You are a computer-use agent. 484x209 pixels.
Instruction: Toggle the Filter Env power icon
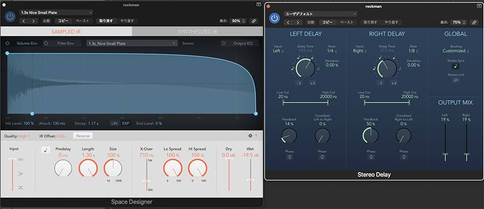pyautogui.click(x=46, y=43)
